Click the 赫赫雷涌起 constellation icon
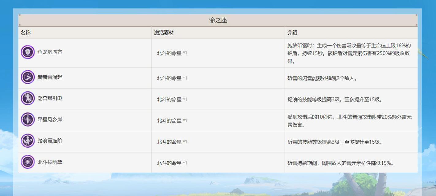The image size is (436, 196). tap(28, 77)
